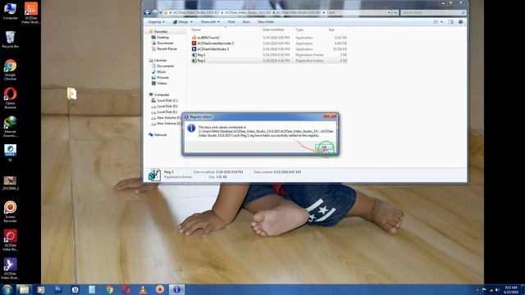
Task: Sort files by the Size column
Action: 331,29
